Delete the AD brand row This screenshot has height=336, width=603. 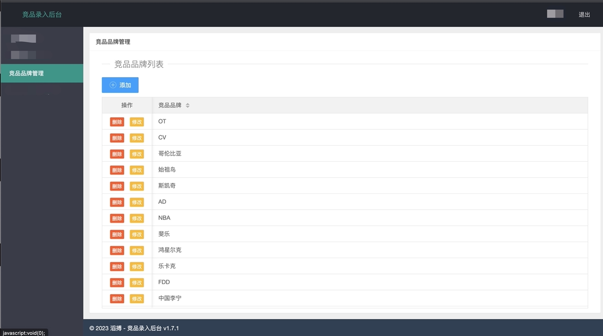click(117, 202)
